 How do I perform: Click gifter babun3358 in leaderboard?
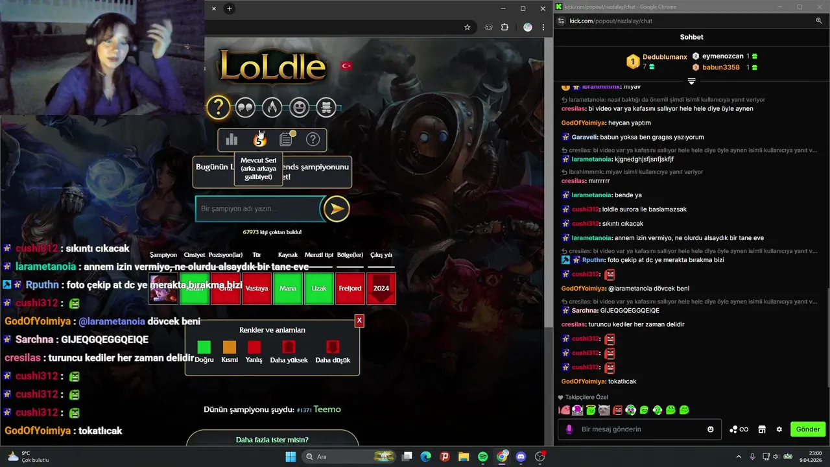click(720, 67)
